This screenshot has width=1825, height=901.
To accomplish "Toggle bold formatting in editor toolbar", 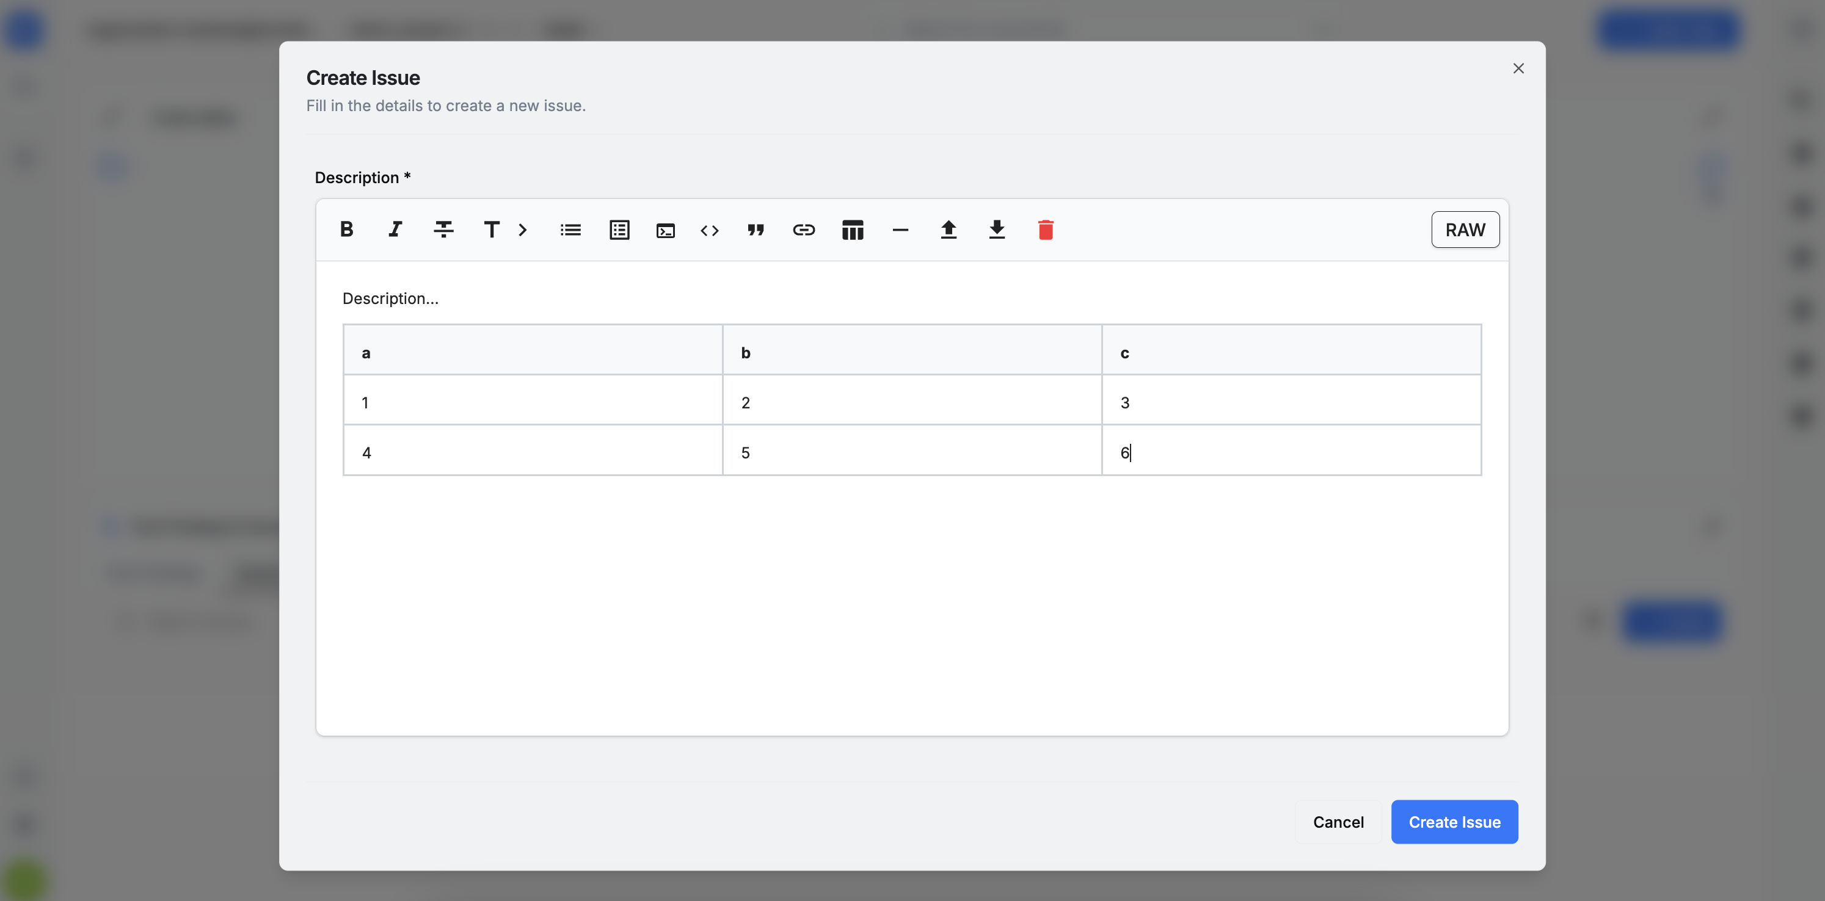I will [x=346, y=230].
